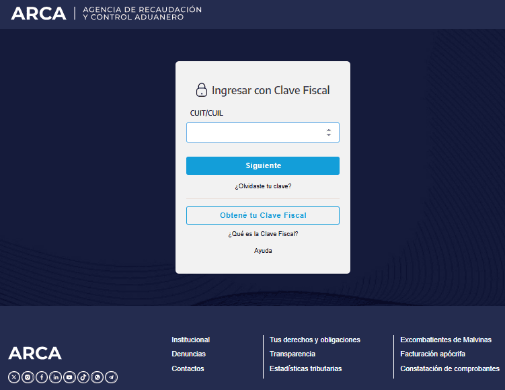Click the CUIT/CUIL field label
This screenshot has width=505, height=390.
(206, 113)
